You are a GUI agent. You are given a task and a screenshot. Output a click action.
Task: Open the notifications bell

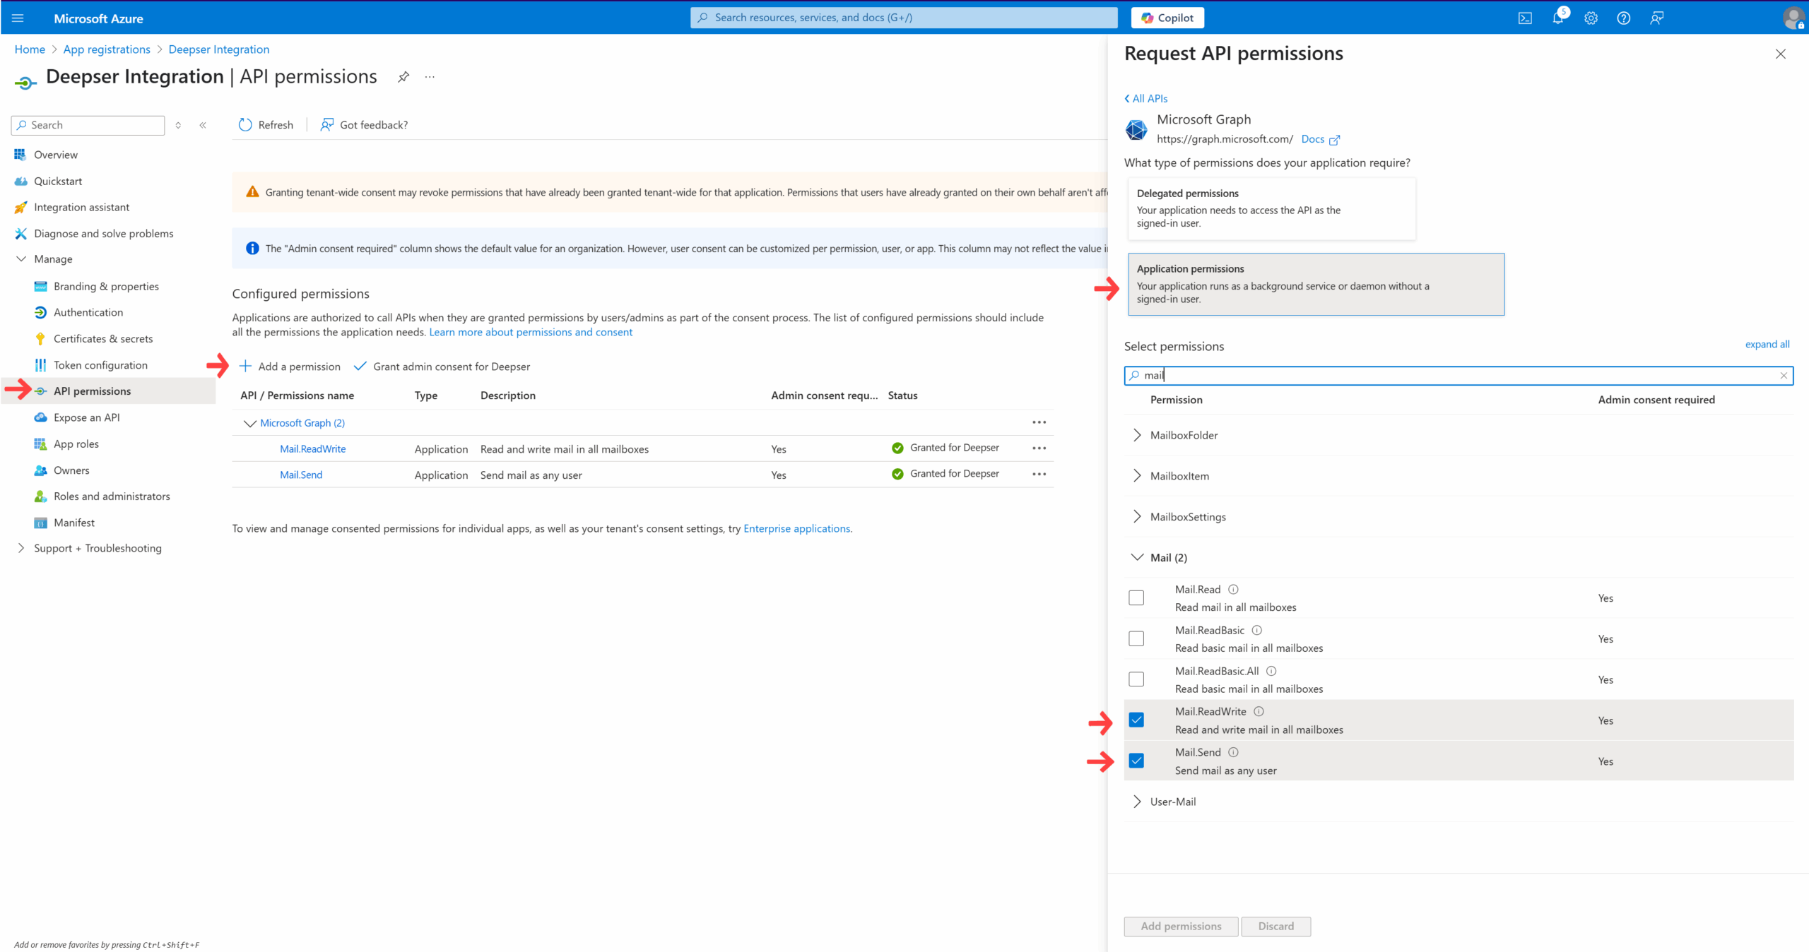click(1558, 18)
